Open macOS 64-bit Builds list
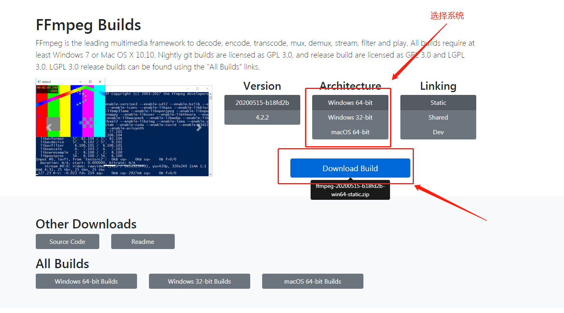 coord(313,281)
